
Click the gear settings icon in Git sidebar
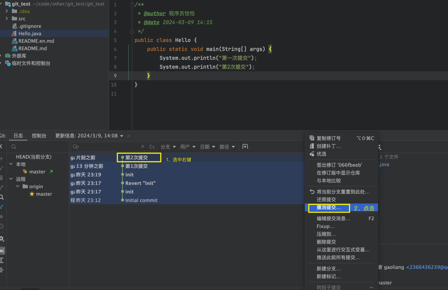click(x=2, y=238)
